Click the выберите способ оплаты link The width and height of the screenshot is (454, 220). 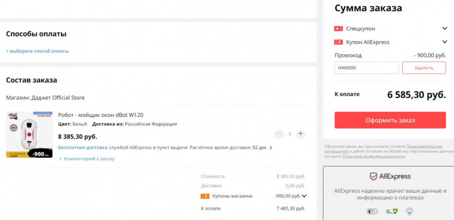37,51
